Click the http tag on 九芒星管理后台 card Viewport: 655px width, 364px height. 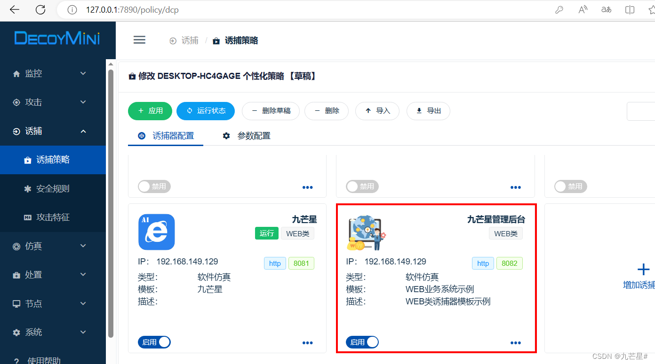click(483, 263)
